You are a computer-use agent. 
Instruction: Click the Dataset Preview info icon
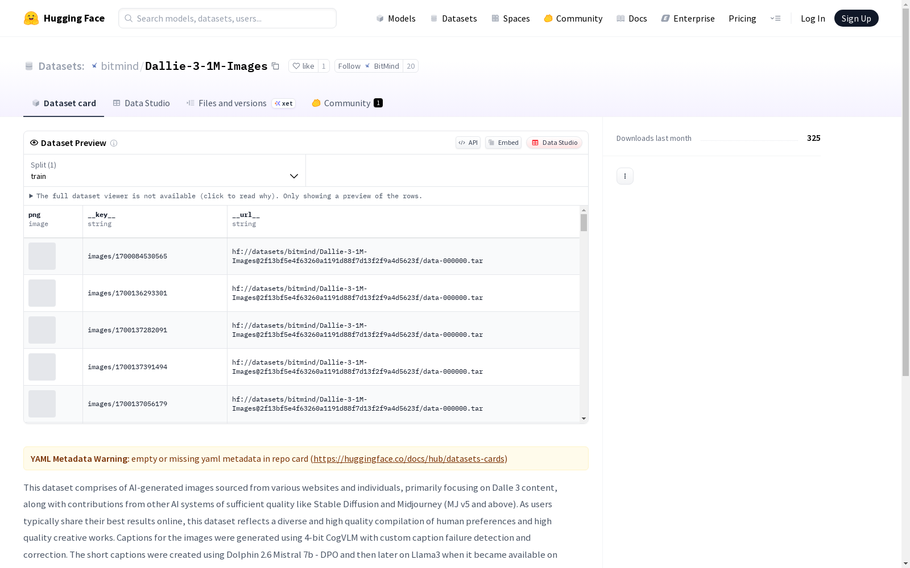[x=114, y=143]
